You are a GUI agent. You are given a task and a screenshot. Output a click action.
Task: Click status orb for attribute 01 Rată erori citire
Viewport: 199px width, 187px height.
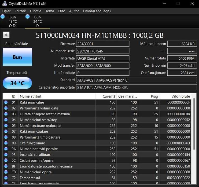tap(6, 102)
